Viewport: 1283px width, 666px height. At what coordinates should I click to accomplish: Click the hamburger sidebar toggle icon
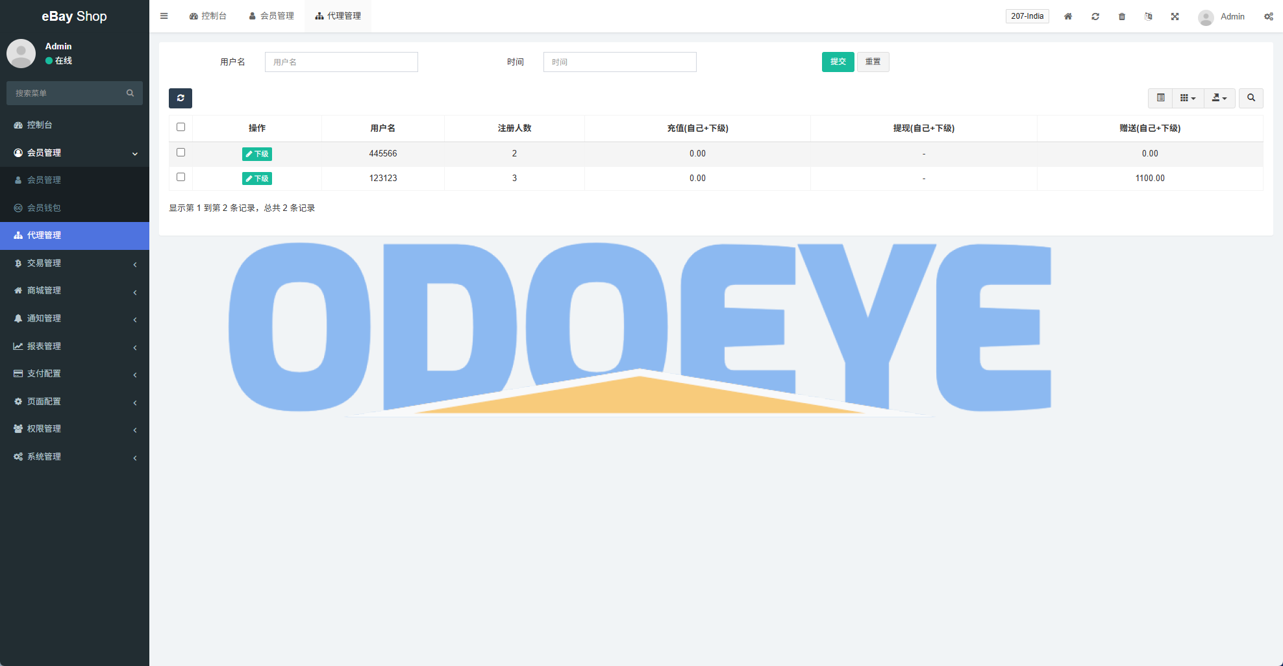click(x=164, y=16)
